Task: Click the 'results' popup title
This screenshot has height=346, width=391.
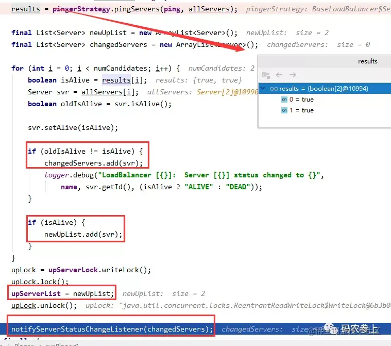Action: [x=367, y=61]
